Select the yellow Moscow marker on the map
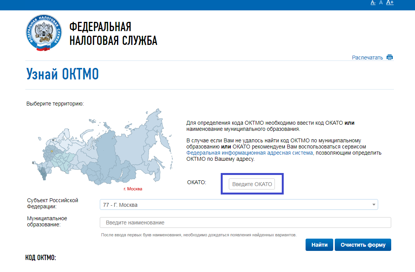This screenshot has width=415, height=272. coord(51,152)
